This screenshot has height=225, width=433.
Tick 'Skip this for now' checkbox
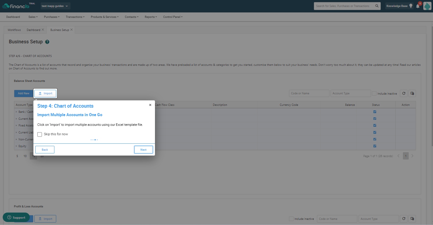pos(40,134)
